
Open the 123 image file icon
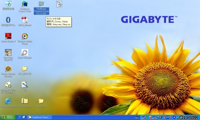(25, 86)
